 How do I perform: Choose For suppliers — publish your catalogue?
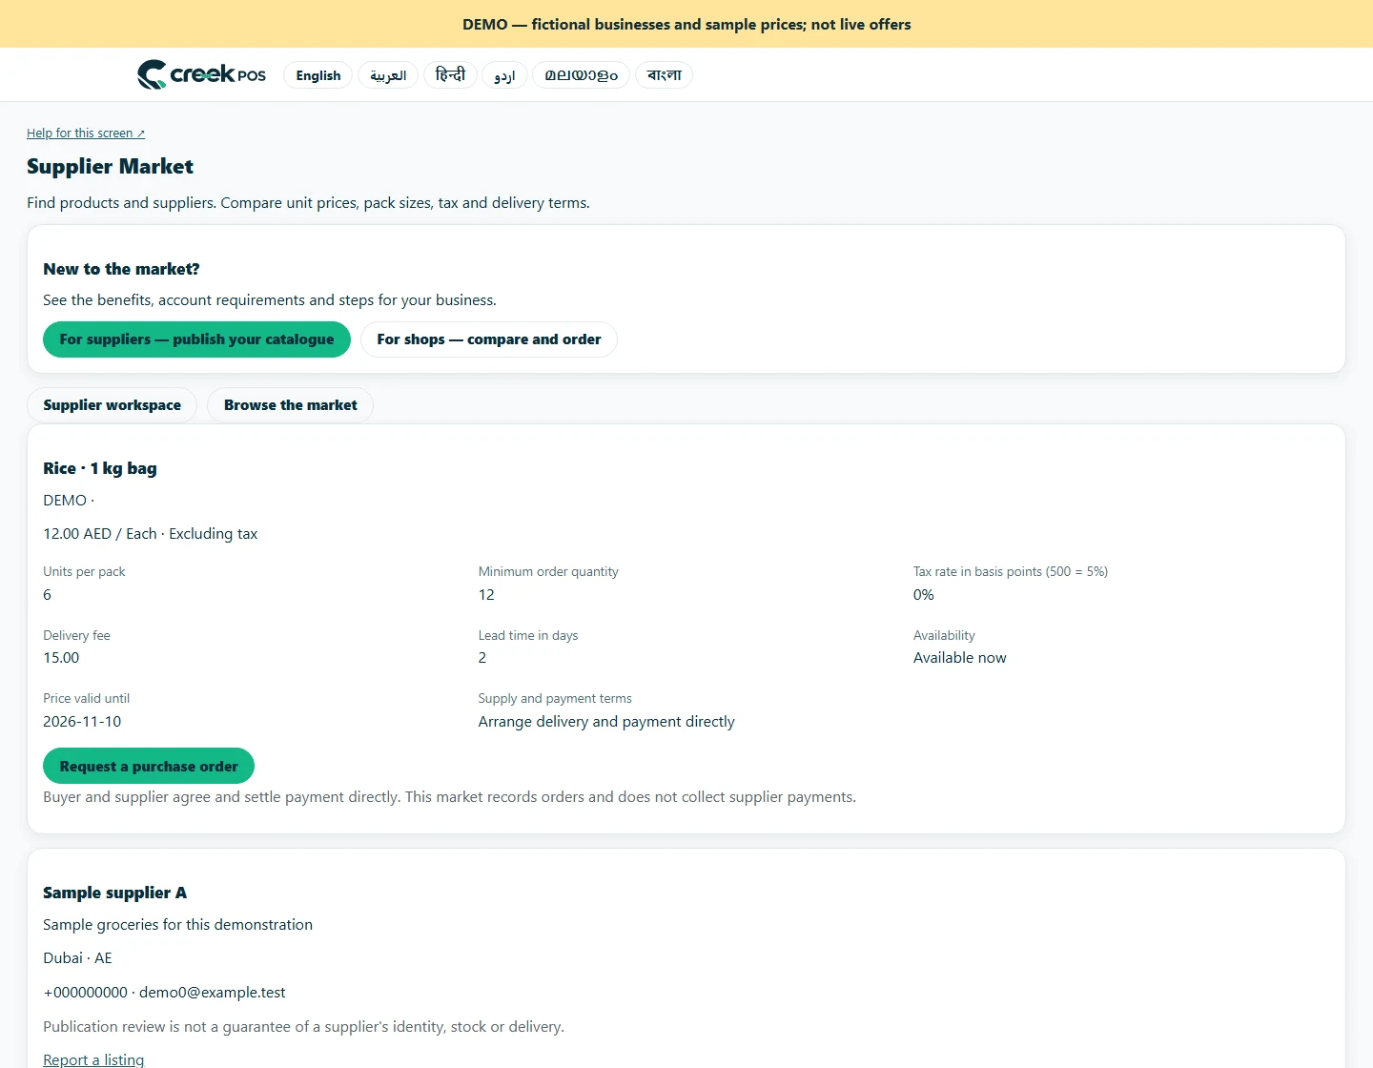click(x=196, y=339)
